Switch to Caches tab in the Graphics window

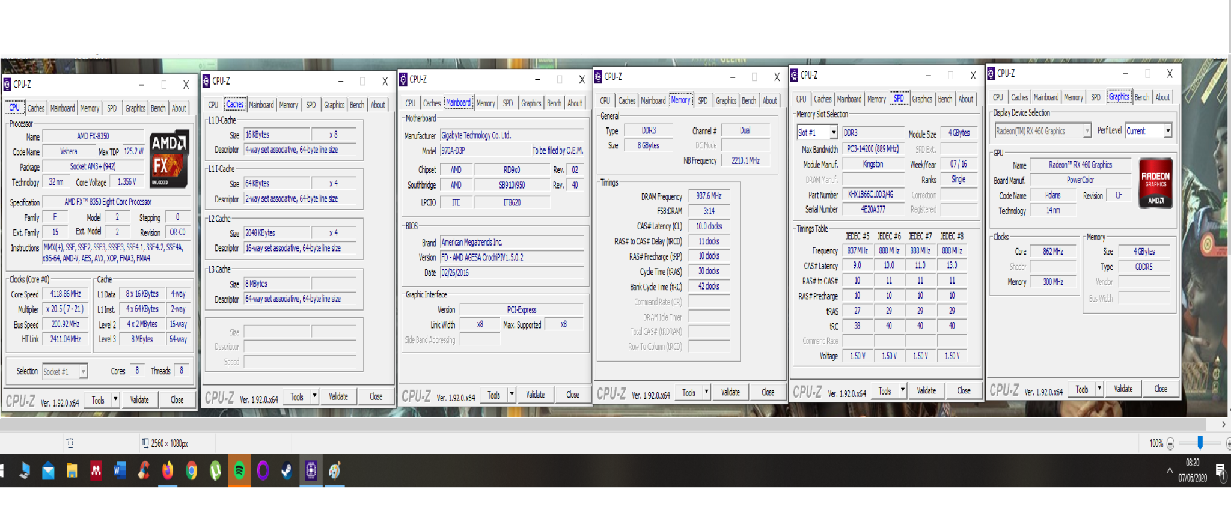pos(1019,97)
